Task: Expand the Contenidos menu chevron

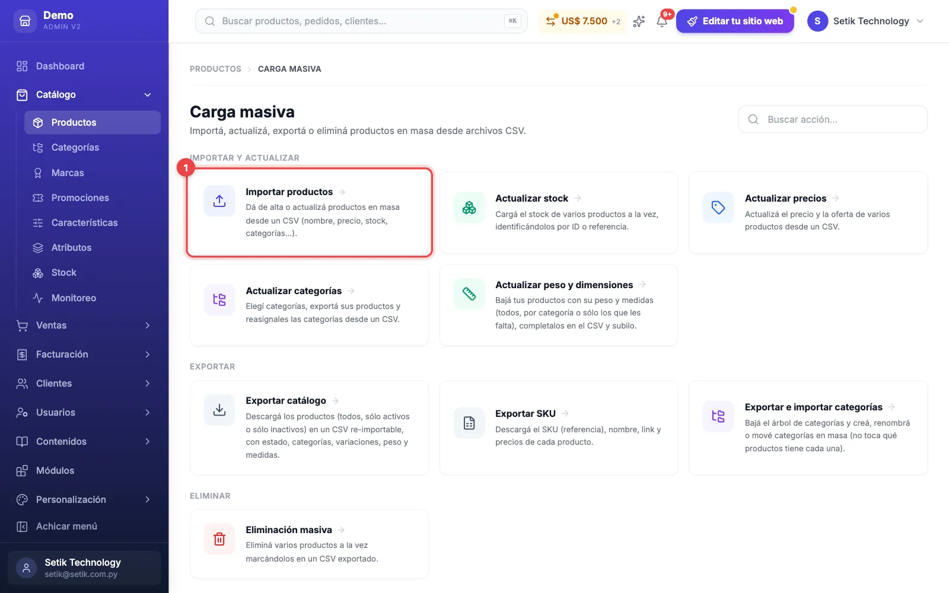Action: (x=148, y=442)
